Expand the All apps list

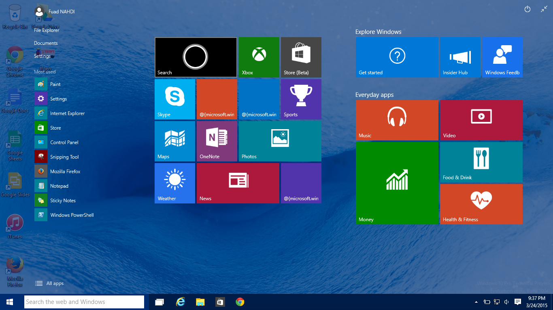(x=50, y=283)
